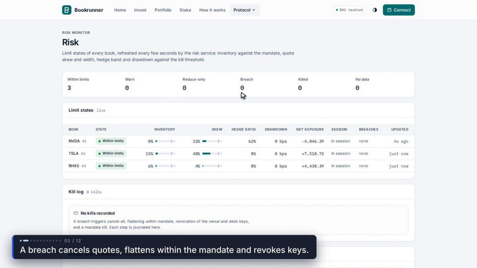The width and height of the screenshot is (477, 268).
Task: Select the Breach summary count
Action: 242,88
